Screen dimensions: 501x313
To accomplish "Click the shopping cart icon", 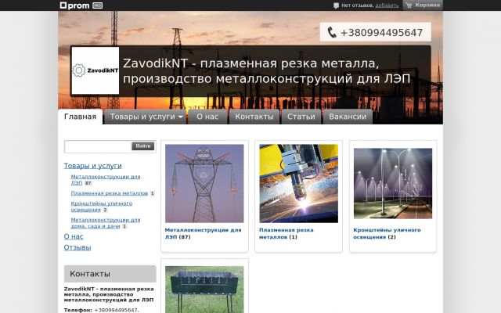I will (409, 5).
